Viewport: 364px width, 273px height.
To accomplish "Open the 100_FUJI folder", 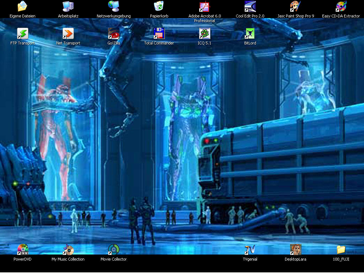I will point(341,250).
